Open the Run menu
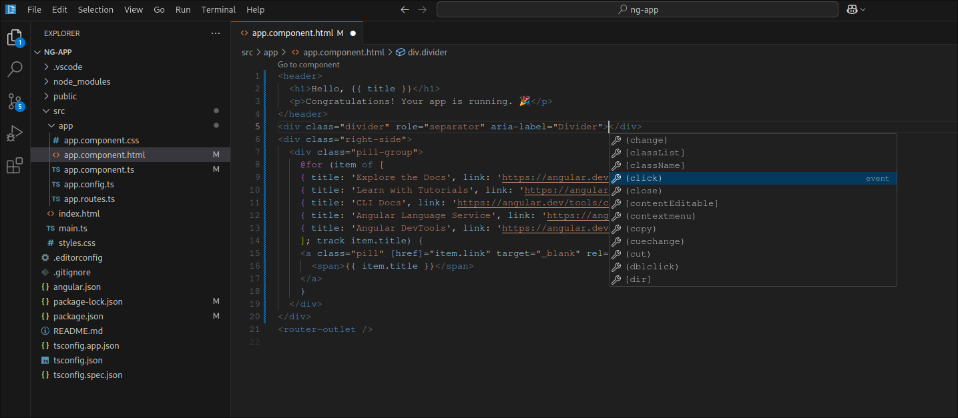This screenshot has height=418, width=958. tap(183, 9)
